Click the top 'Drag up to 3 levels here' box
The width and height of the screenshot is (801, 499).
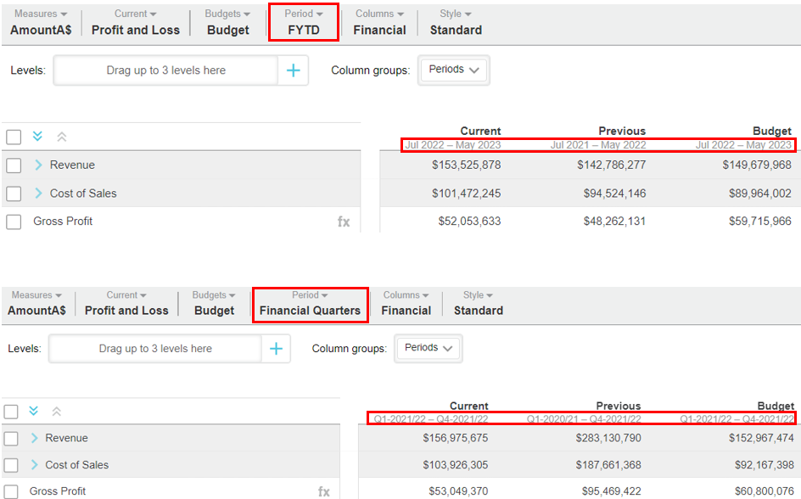[165, 70]
